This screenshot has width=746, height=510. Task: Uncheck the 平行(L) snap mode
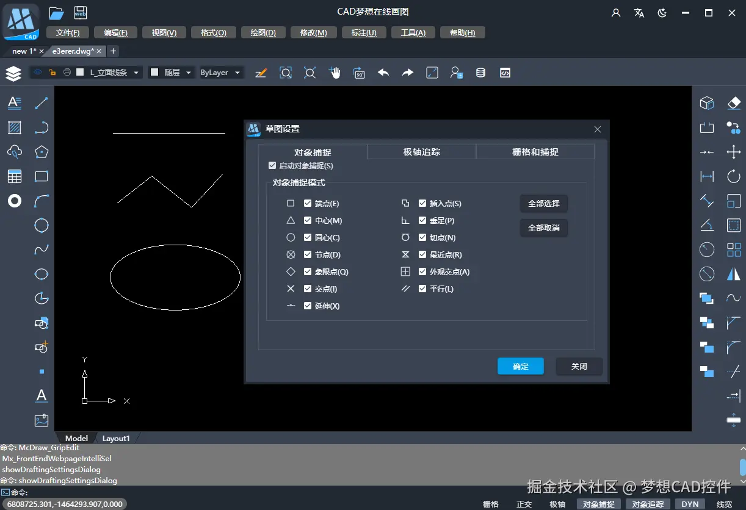[421, 289]
